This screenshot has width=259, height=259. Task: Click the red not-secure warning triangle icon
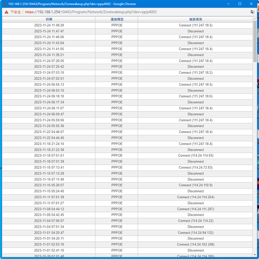pyautogui.click(x=6, y=12)
